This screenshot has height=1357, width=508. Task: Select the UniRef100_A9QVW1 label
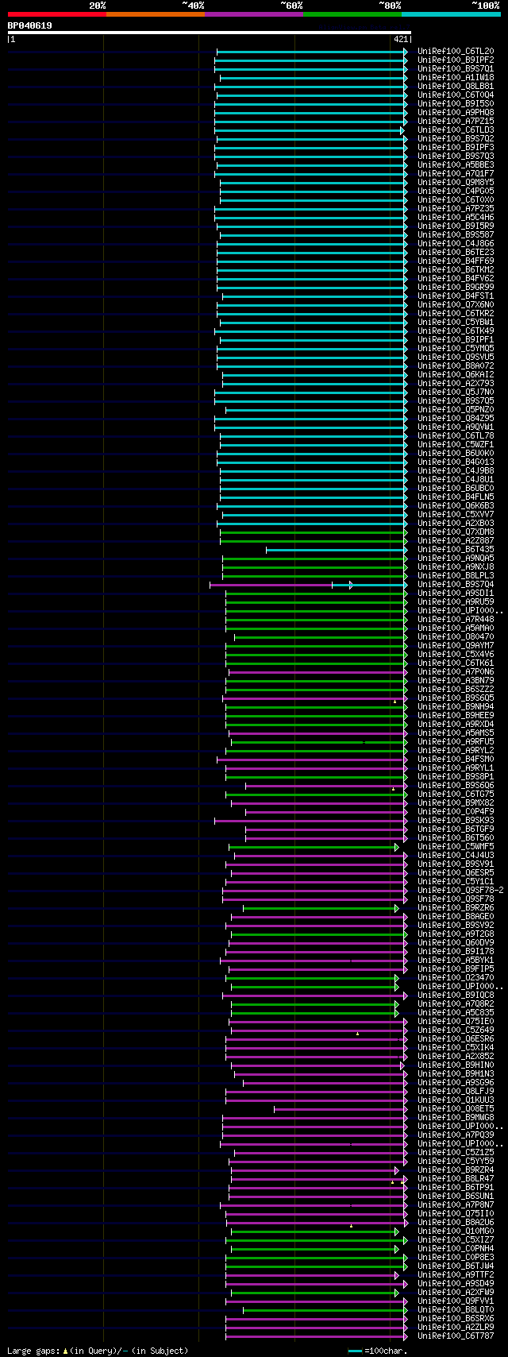(x=456, y=427)
